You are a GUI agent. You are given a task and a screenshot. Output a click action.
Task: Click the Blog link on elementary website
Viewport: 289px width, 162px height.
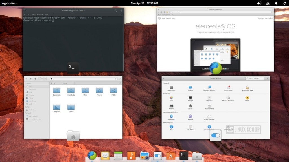163,18
